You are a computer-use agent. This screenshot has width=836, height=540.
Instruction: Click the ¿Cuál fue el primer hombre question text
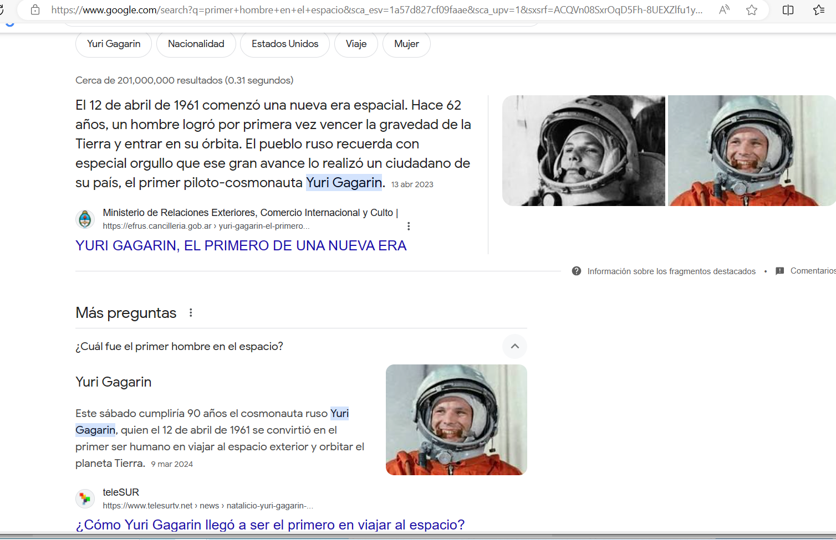pos(179,346)
